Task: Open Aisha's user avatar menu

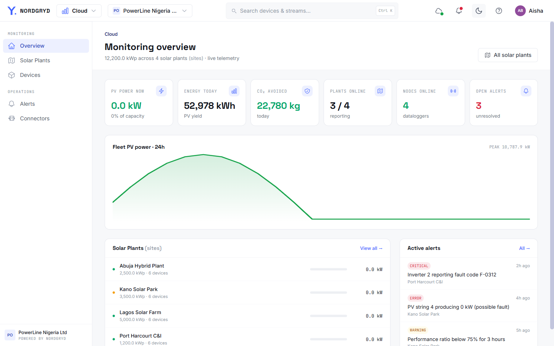Action: (529, 11)
